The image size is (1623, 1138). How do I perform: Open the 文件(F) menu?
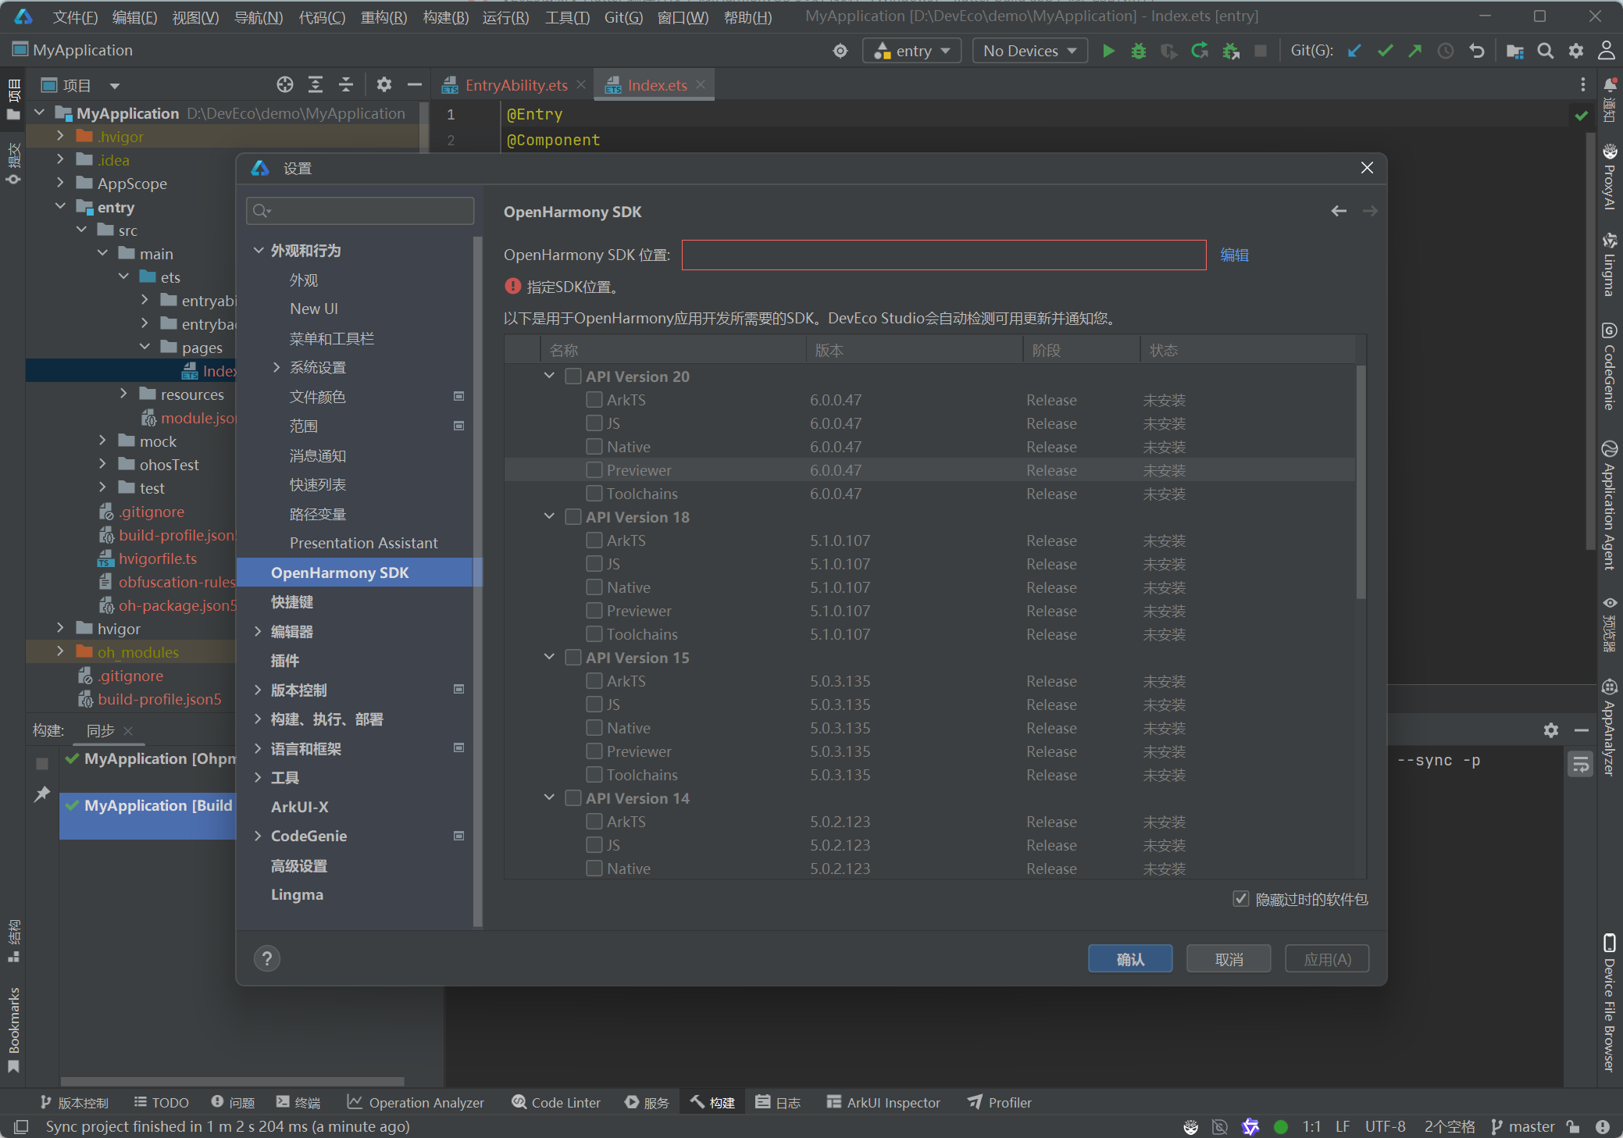click(x=75, y=17)
